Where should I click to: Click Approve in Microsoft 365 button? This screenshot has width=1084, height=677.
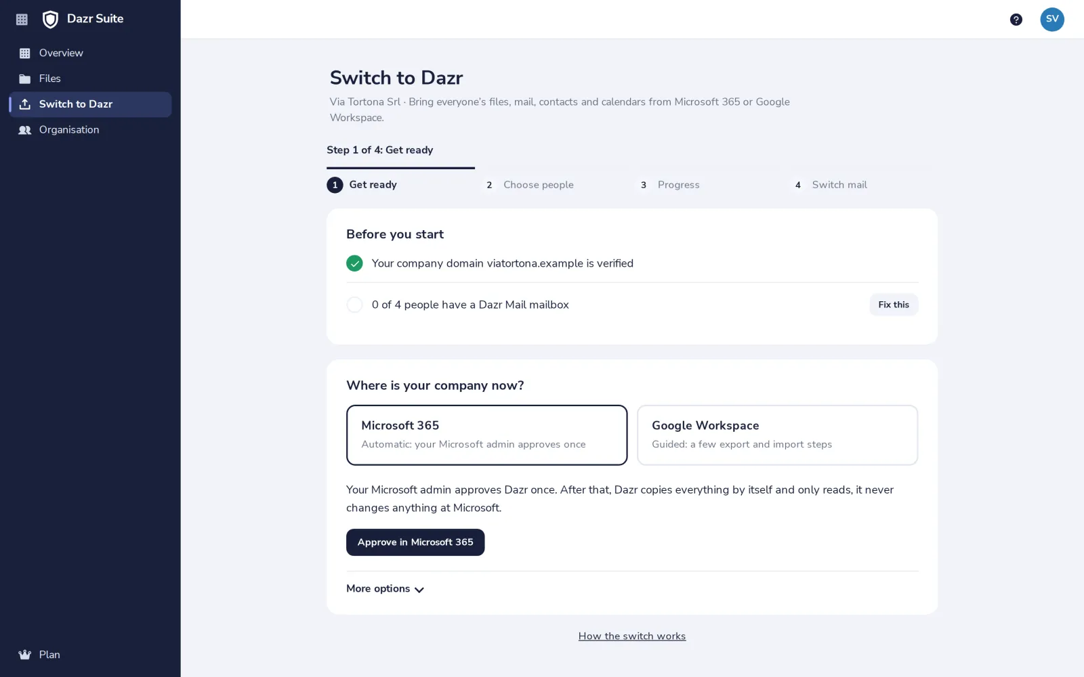[x=415, y=542]
